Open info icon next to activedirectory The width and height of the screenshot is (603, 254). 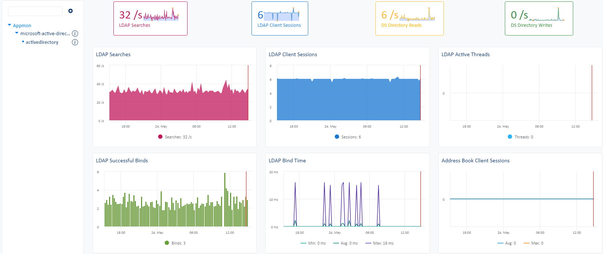[x=75, y=42]
